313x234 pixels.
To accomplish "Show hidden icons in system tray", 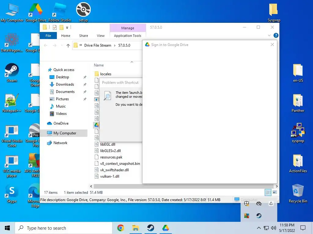I will tap(259, 228).
